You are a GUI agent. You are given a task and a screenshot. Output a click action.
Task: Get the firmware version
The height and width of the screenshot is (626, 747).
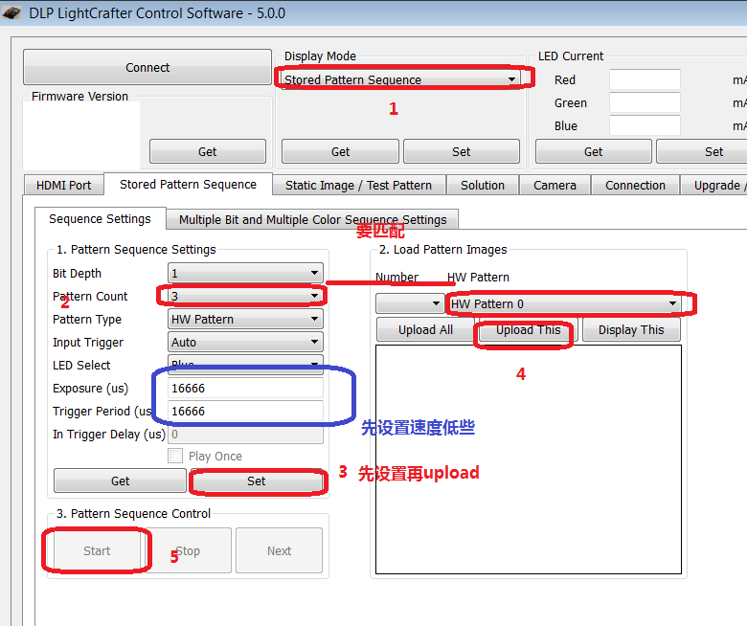point(207,151)
